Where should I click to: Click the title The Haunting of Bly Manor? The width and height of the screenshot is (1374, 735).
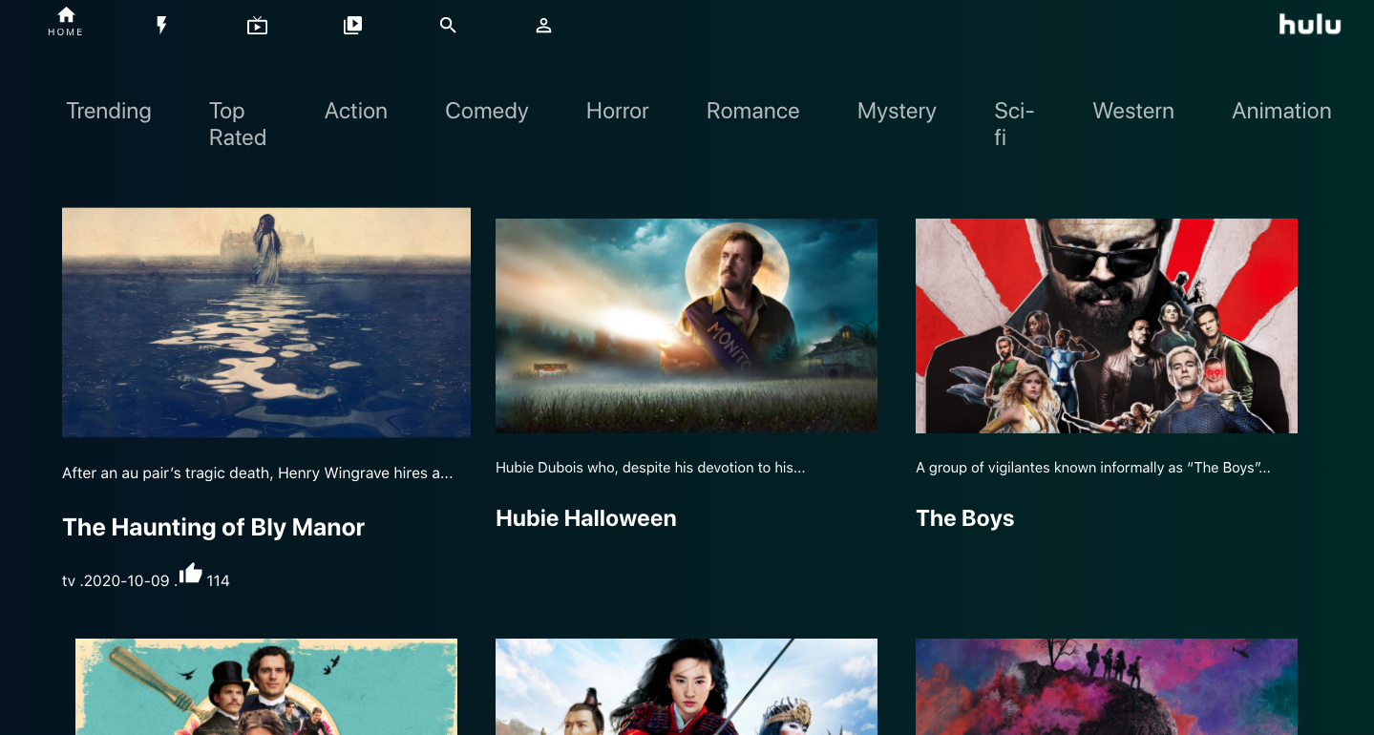coord(214,527)
